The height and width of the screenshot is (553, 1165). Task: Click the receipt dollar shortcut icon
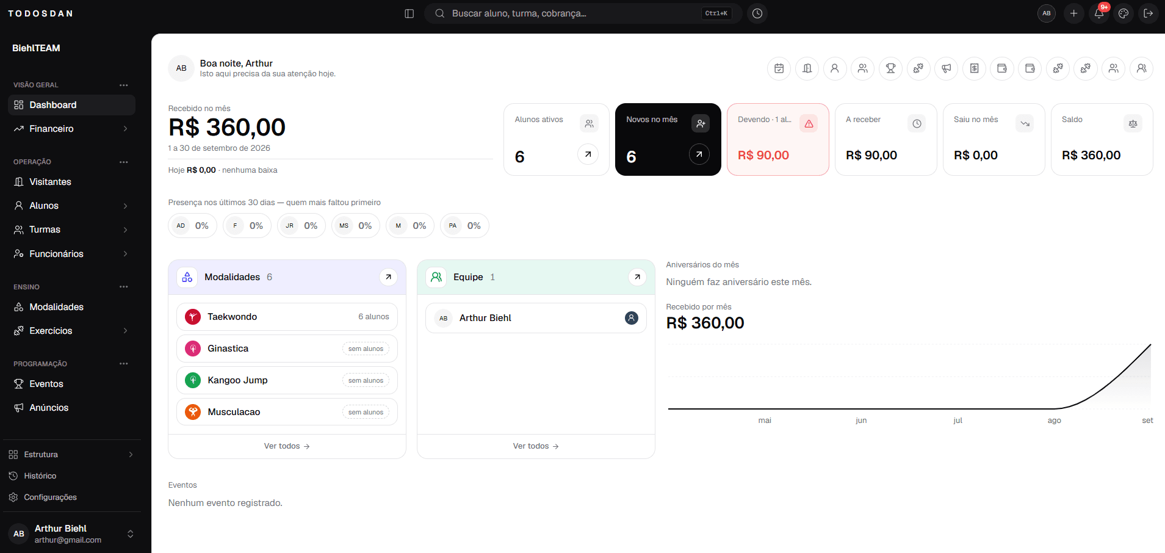tap(975, 68)
